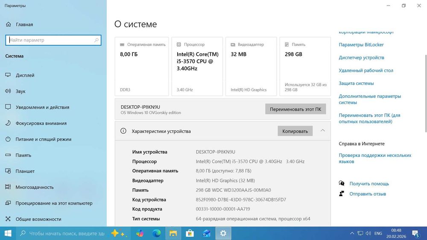Click the text 64-разрядная операционная система

[236, 219]
